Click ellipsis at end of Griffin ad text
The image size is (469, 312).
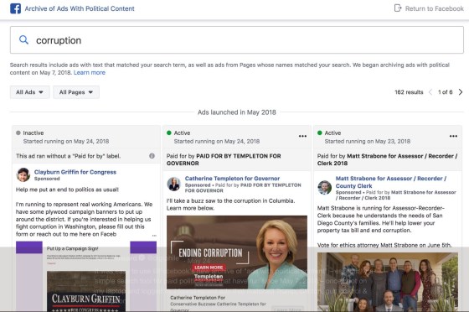point(154,236)
